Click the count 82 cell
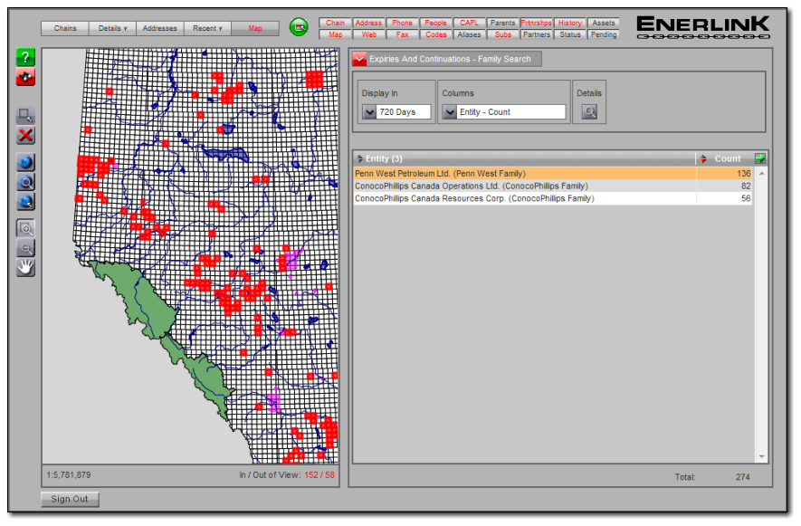 pos(724,186)
